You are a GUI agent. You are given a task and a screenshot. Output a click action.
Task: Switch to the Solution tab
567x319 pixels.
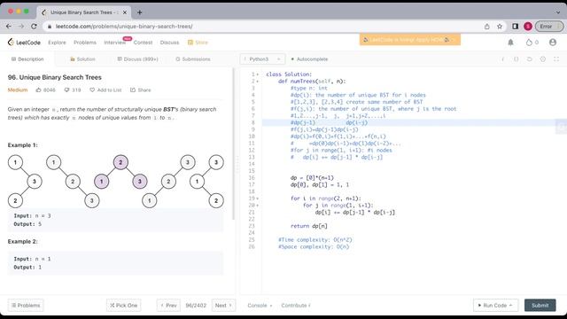[82, 59]
